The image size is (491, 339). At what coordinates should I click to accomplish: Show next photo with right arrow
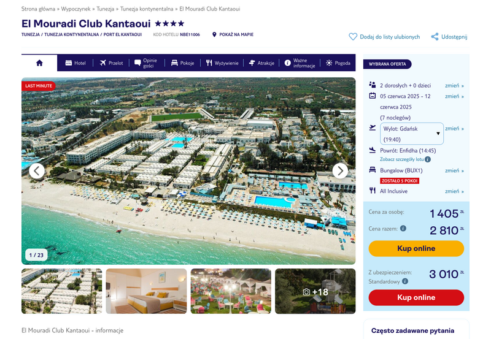(x=340, y=171)
